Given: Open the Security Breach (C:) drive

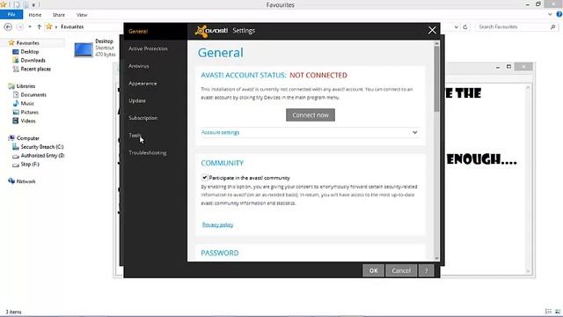Looking at the screenshot, I should [42, 147].
